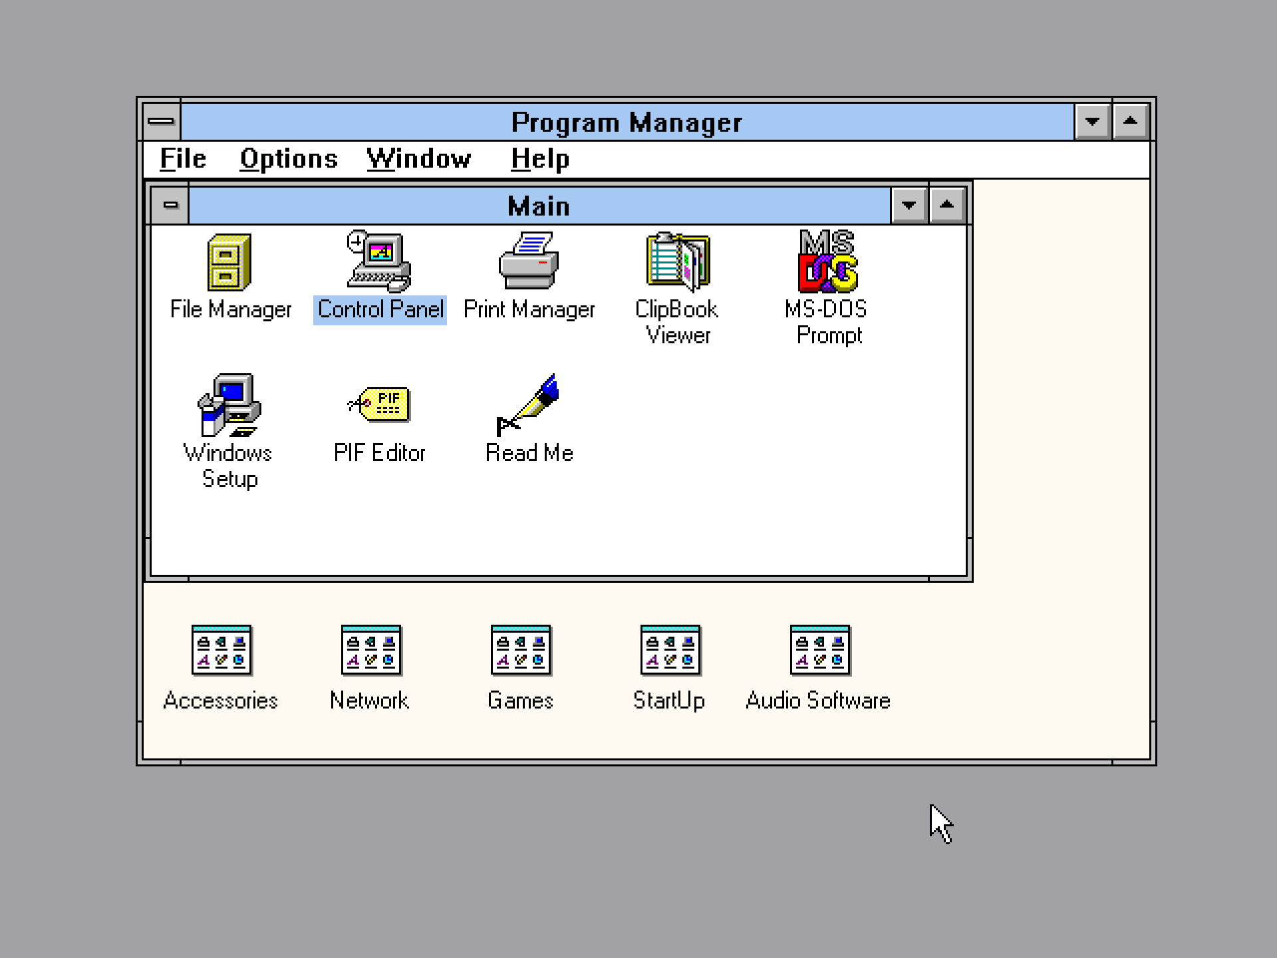The width and height of the screenshot is (1277, 958).
Task: Click the 'Control Panel' label text
Action: coord(380,309)
